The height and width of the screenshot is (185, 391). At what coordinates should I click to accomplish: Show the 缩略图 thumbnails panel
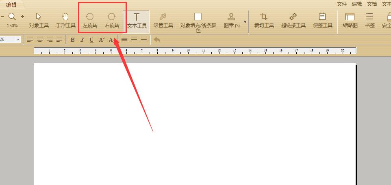point(350,20)
